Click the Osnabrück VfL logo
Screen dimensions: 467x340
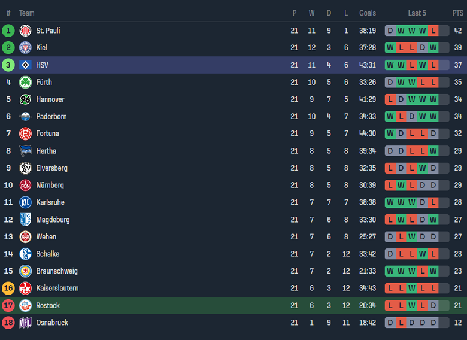coord(25,323)
